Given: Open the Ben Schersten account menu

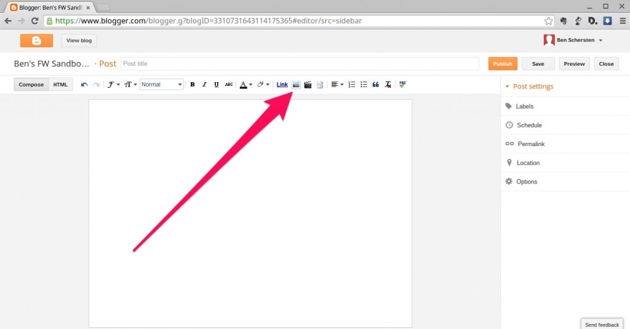Looking at the screenshot, I should (579, 40).
